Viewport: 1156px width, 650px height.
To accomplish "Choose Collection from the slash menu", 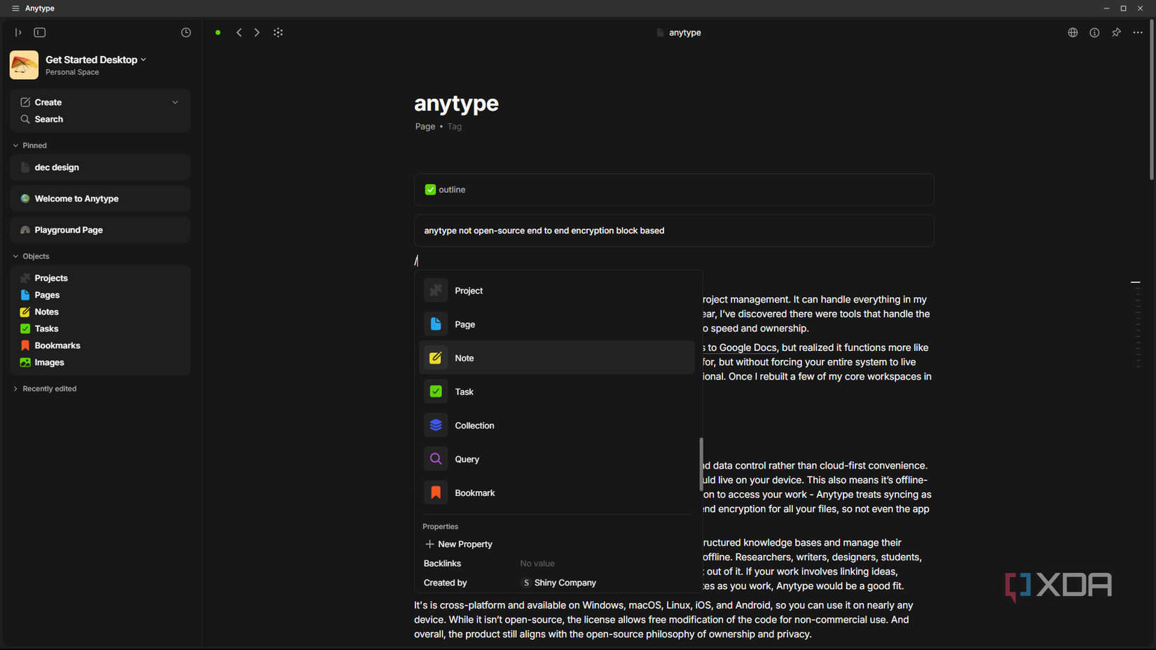I will point(557,425).
